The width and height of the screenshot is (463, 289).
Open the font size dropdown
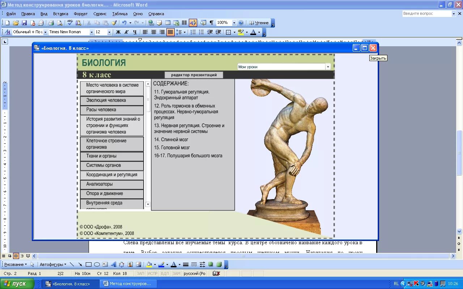click(x=109, y=32)
